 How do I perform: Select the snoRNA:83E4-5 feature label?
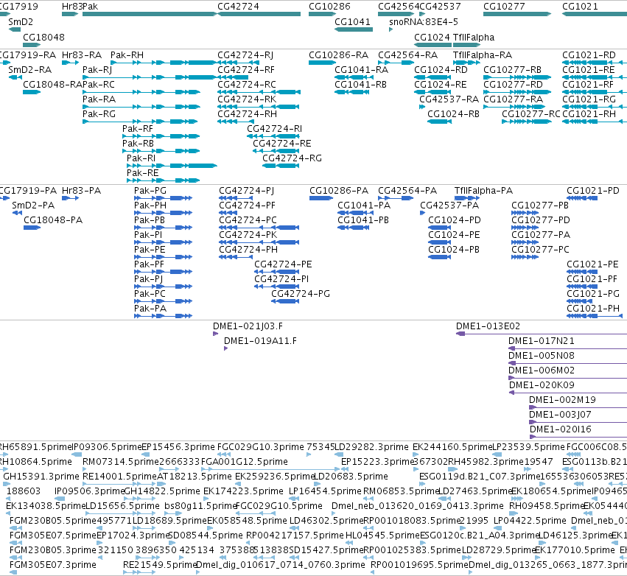[x=424, y=21]
